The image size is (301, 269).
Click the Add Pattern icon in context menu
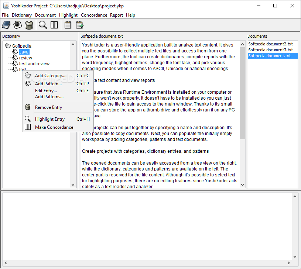(x=28, y=84)
